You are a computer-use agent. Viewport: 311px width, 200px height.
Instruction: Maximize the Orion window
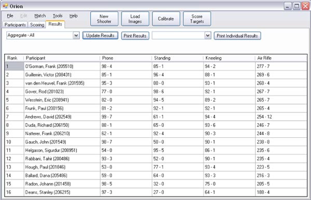pos(296,6)
